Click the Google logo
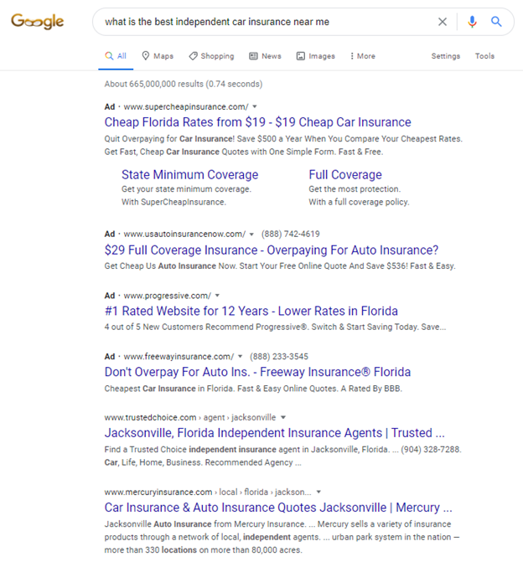Screen dimensions: 523x562 [x=37, y=22]
